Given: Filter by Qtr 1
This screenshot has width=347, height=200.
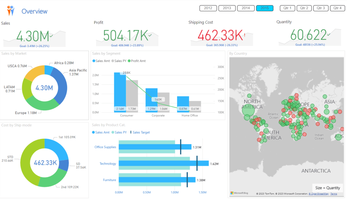Looking at the screenshot, I should pyautogui.click(x=287, y=8).
